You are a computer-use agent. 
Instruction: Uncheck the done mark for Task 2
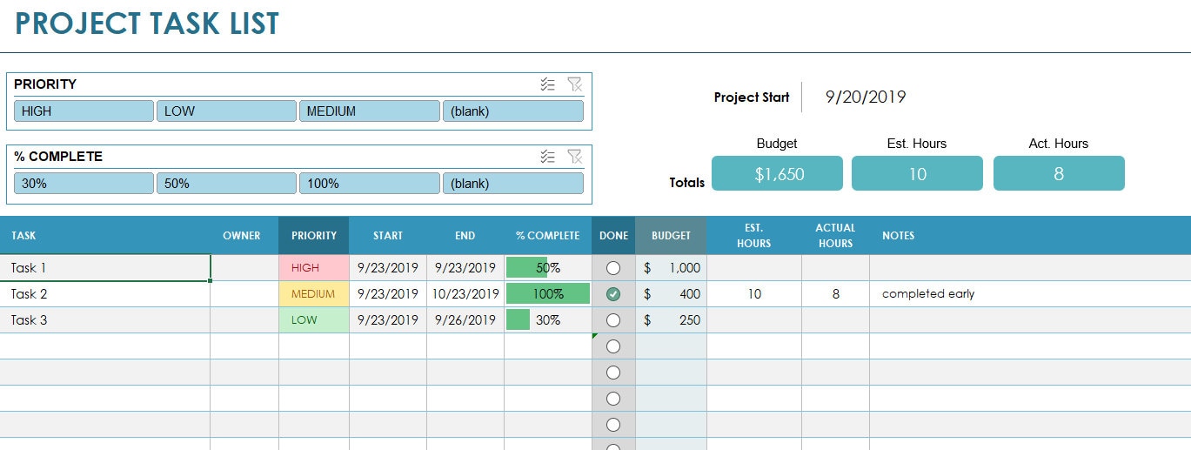click(x=613, y=294)
